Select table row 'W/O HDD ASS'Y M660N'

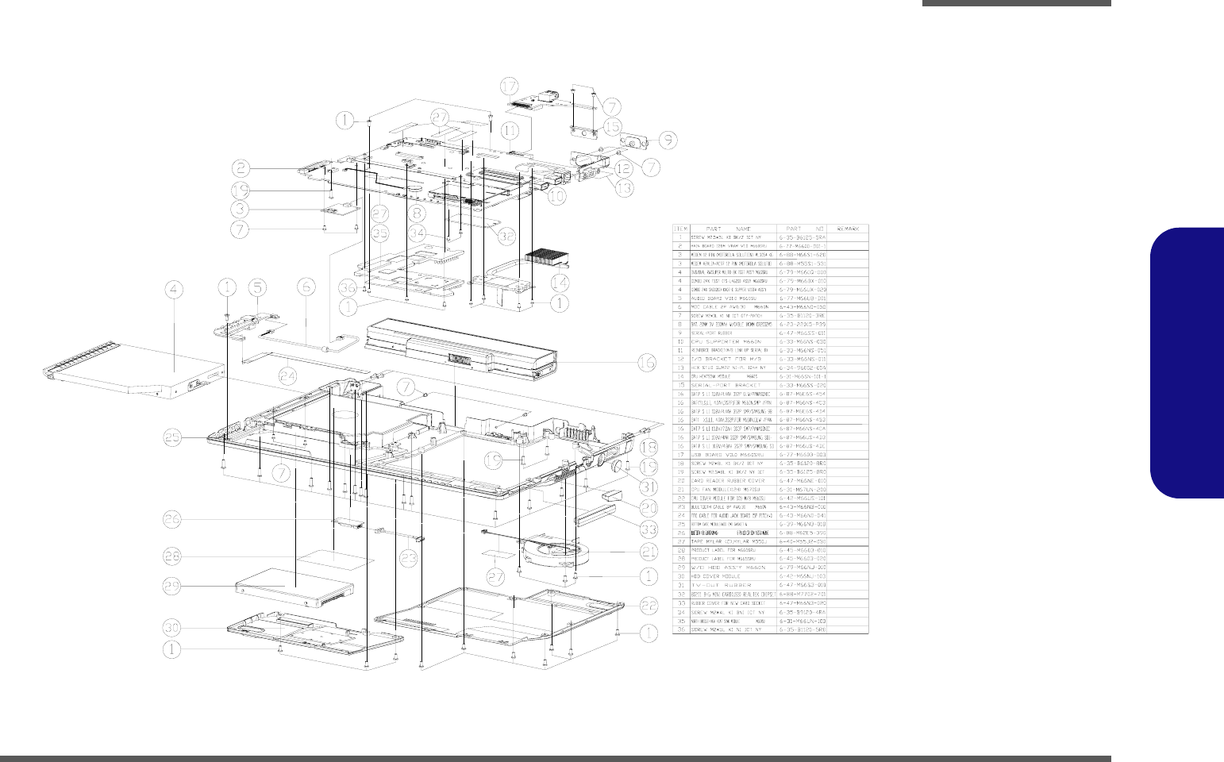771,568
